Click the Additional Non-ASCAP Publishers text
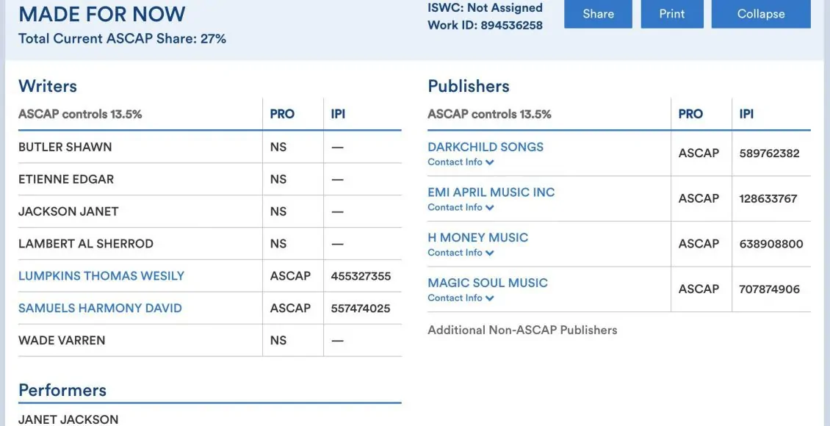 (x=522, y=331)
